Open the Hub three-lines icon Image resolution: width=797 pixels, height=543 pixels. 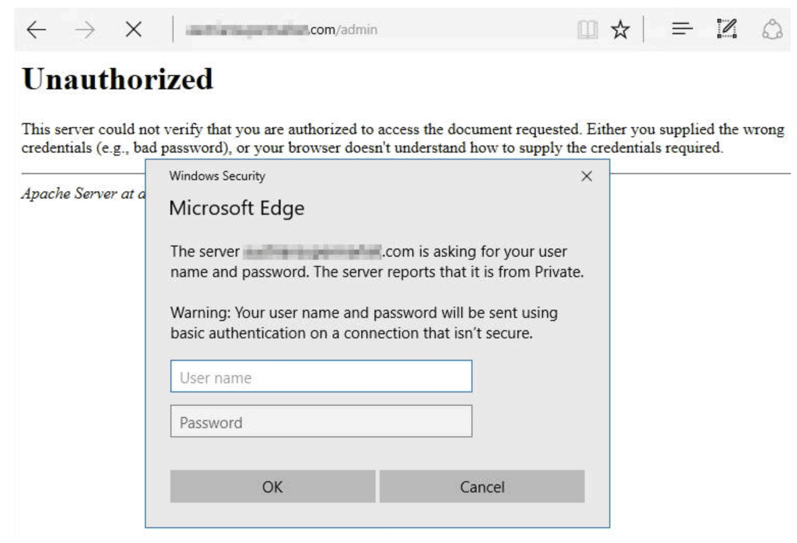click(682, 29)
